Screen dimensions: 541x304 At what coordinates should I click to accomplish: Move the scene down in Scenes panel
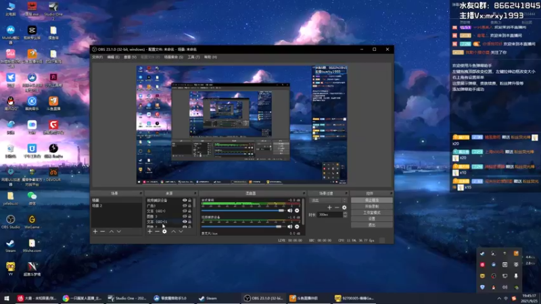(x=119, y=232)
